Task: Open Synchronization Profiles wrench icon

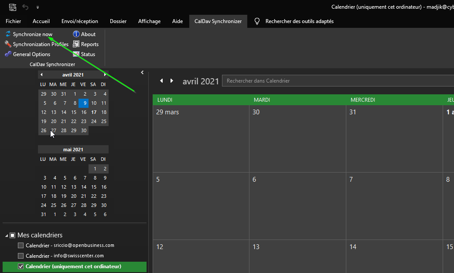Action: (x=8, y=44)
